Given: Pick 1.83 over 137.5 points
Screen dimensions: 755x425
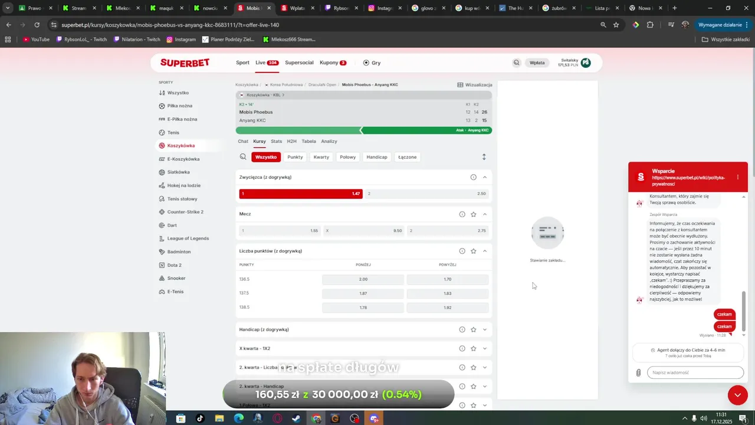Looking at the screenshot, I should tap(448, 293).
